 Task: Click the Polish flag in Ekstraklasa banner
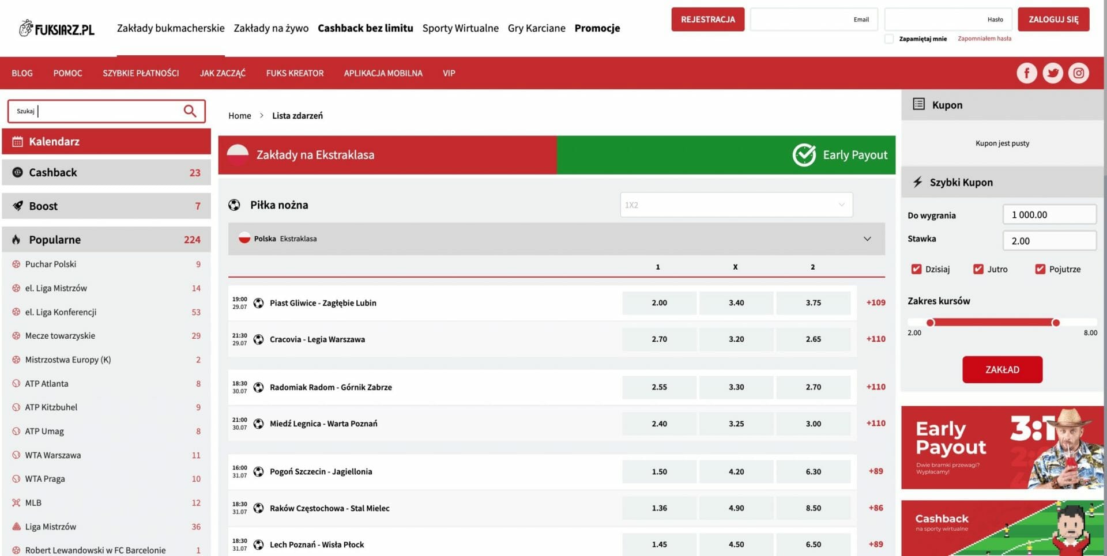(238, 156)
